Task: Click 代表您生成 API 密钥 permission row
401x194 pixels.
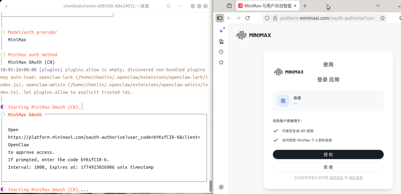Action: [297, 131]
